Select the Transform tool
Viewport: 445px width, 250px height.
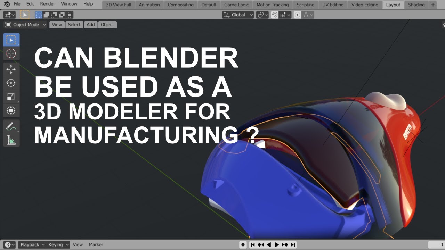click(x=11, y=110)
